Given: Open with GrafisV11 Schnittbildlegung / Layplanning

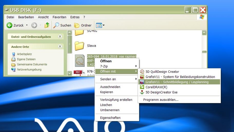Looking at the screenshot, I should [179, 82].
